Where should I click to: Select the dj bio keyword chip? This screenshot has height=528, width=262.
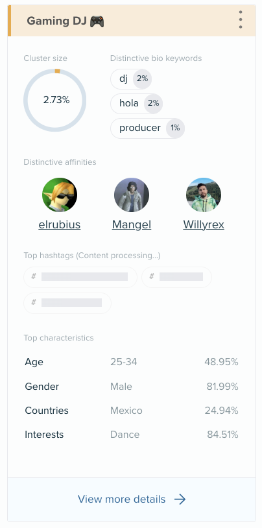pyautogui.click(x=132, y=78)
